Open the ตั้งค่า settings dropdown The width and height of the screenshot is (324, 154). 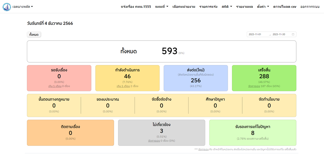coord(263,6)
